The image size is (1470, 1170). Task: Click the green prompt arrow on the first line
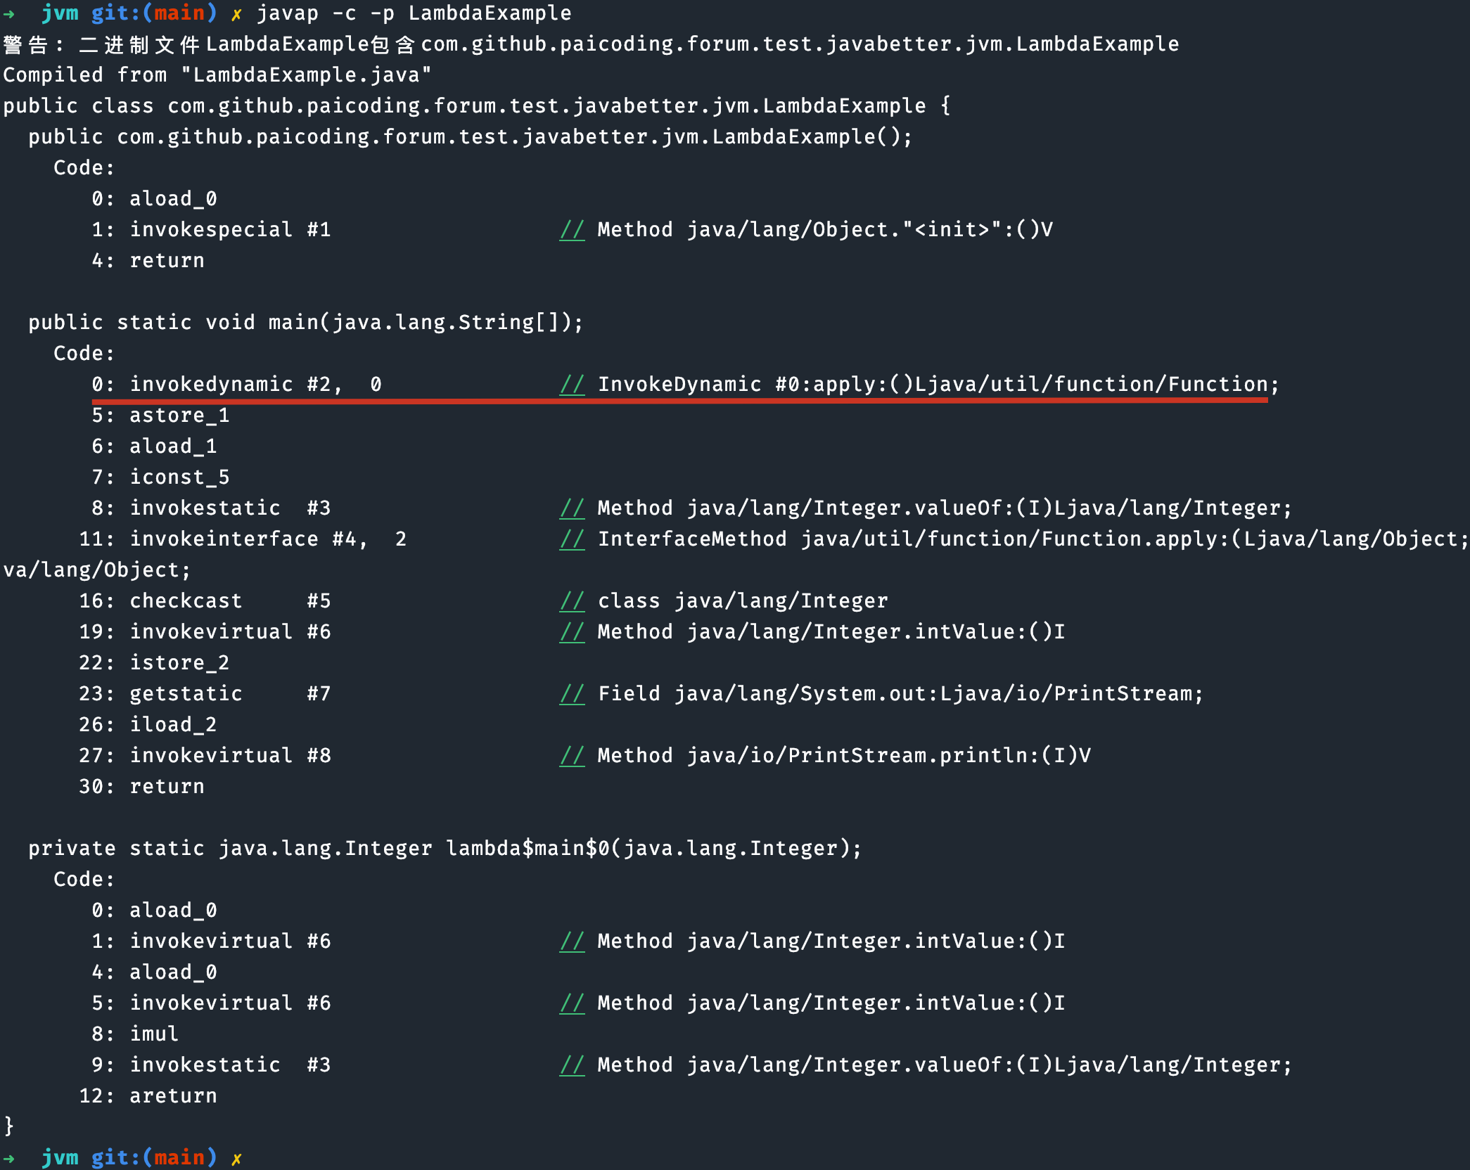pos(9,13)
